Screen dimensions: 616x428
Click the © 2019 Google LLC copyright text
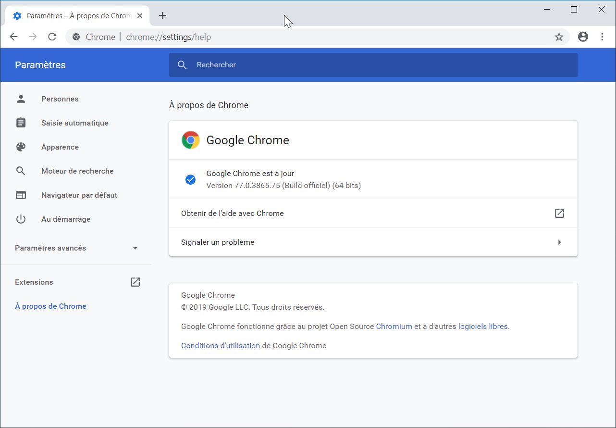click(253, 307)
